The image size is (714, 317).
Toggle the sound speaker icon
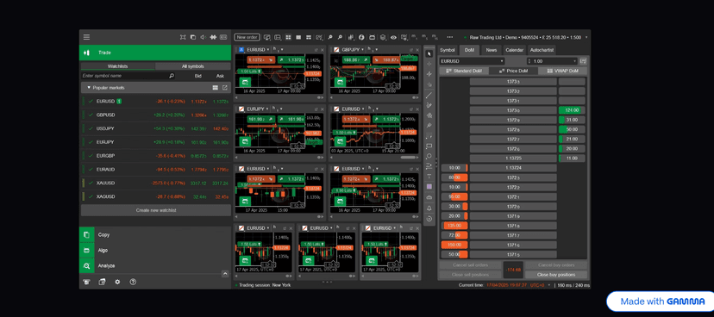click(204, 37)
